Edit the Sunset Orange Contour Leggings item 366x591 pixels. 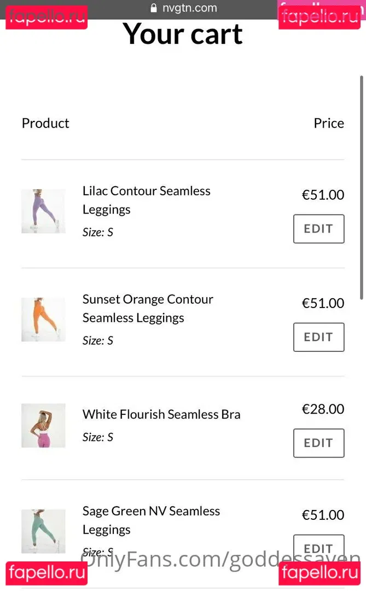318,337
